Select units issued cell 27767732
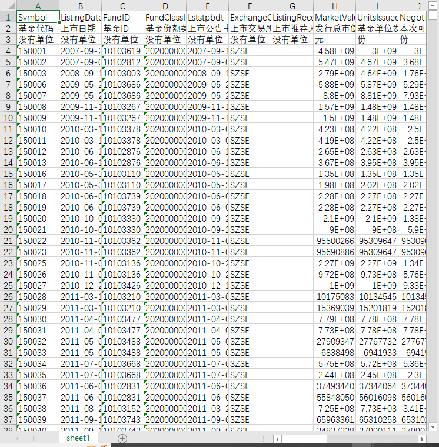This screenshot has height=447, width=439. pos(377,342)
